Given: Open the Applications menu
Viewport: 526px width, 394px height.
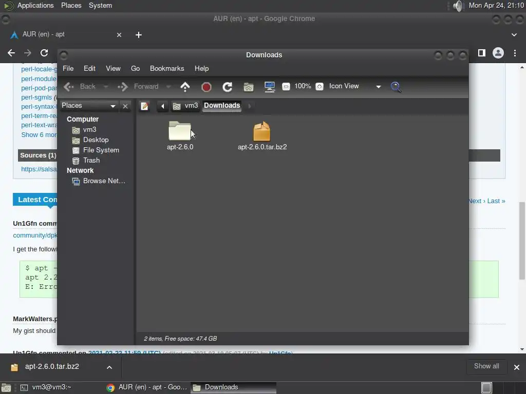Looking at the screenshot, I should [x=35, y=5].
